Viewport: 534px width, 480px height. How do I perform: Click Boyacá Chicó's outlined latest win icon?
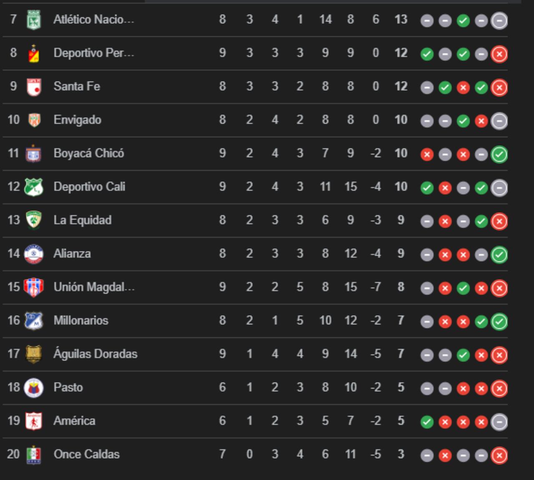click(x=499, y=154)
